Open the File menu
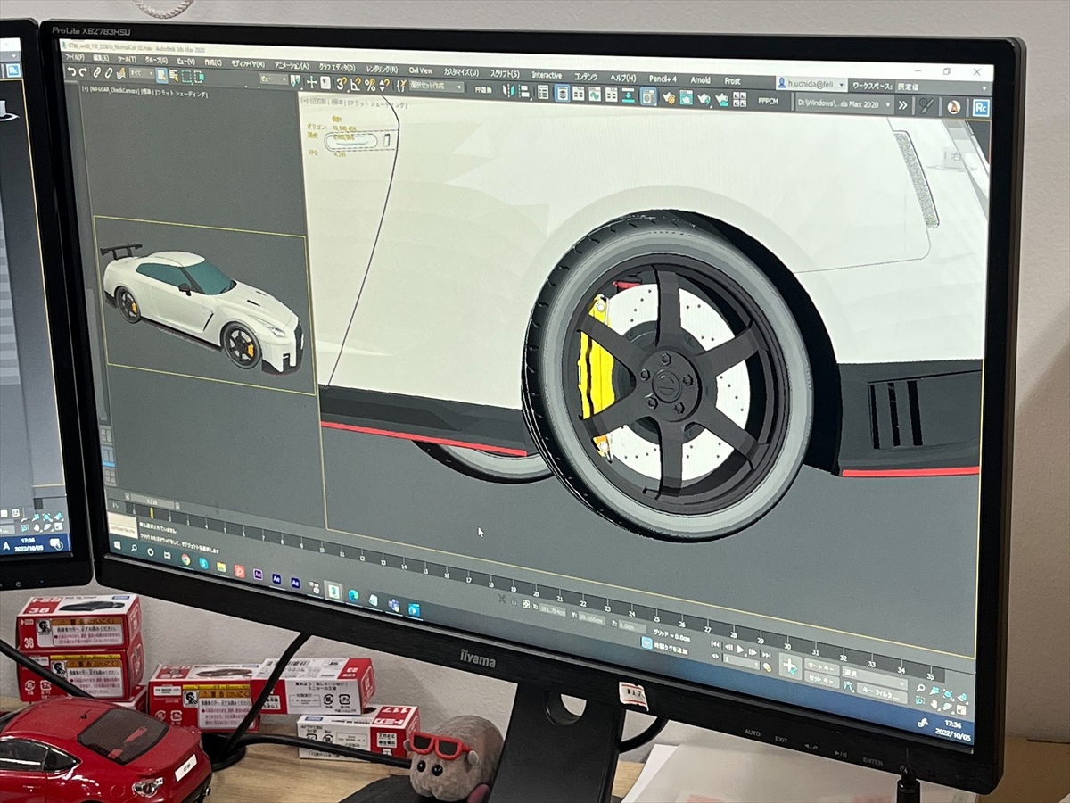The image size is (1070, 803). pos(74,57)
